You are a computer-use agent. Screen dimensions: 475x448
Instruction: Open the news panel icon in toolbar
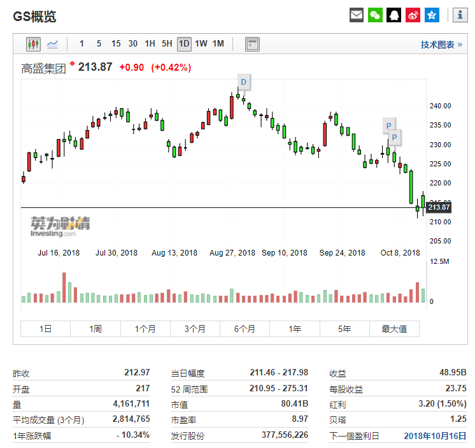252,44
